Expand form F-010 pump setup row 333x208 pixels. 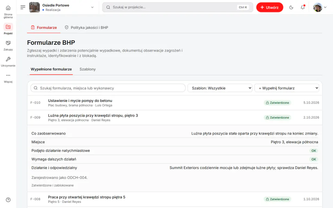pos(174,103)
